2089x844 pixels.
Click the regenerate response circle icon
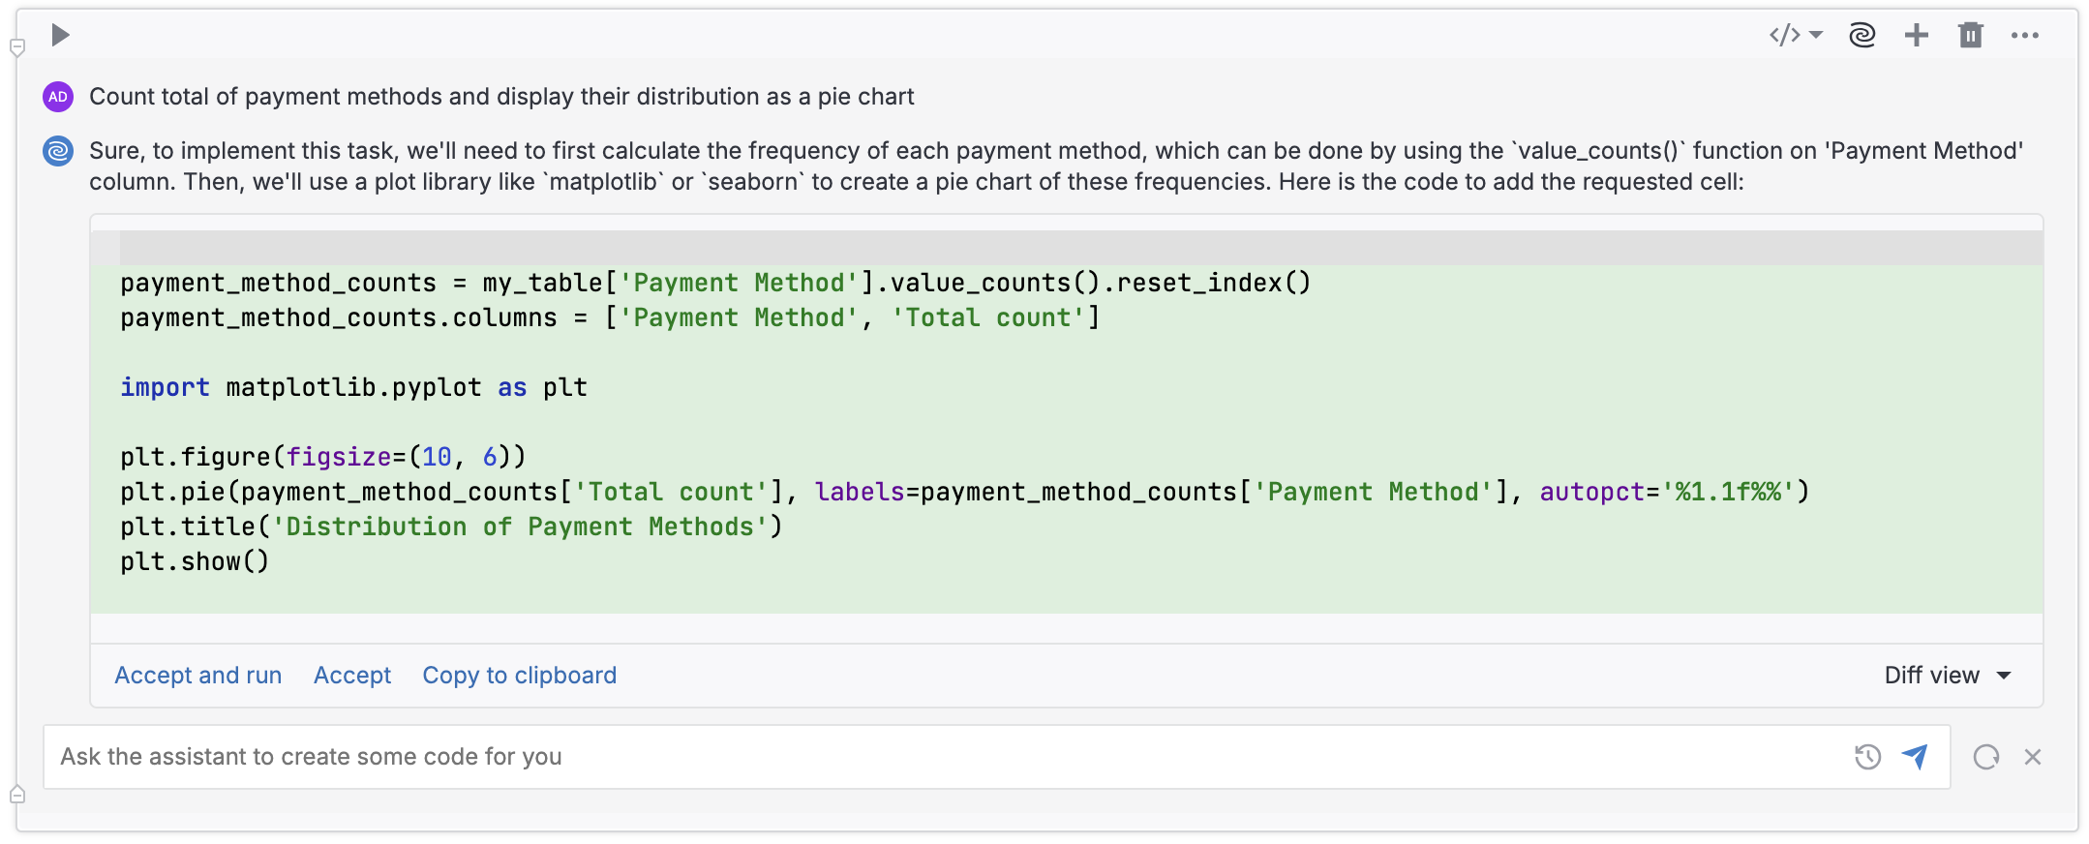1985,757
